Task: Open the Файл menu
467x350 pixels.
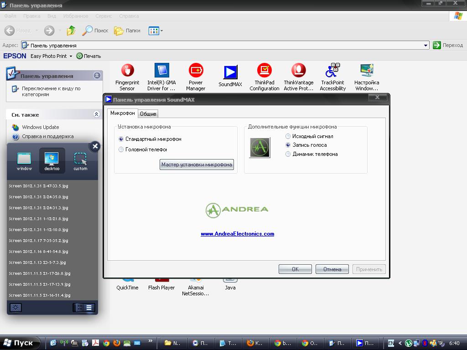Action: 10,16
